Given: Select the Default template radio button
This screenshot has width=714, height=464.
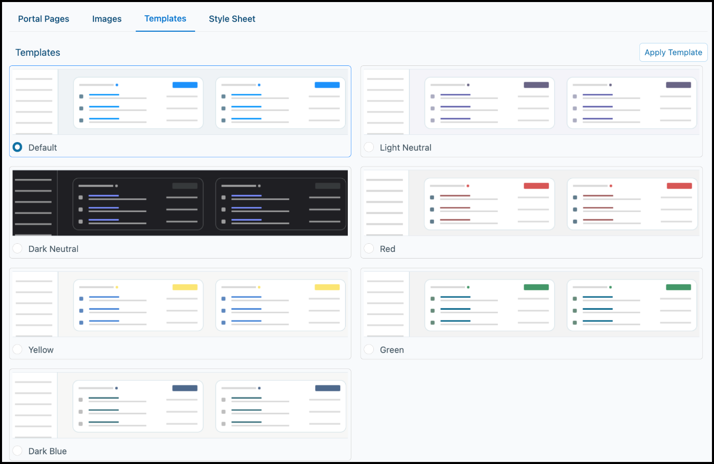Looking at the screenshot, I should pyautogui.click(x=17, y=147).
